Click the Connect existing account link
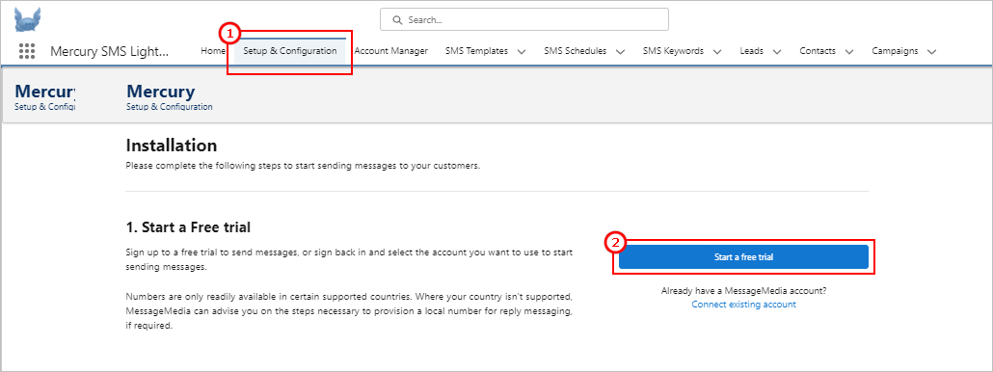This screenshot has width=993, height=372. [x=743, y=305]
